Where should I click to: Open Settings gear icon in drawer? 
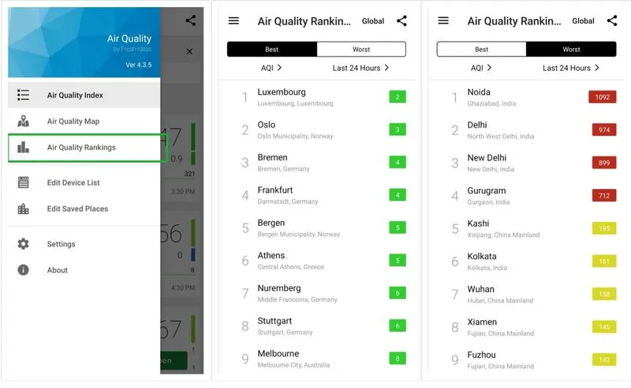23,244
